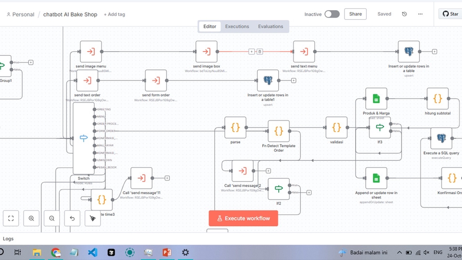Click the tidy up workflow broom icon
Image resolution: width=462 pixels, height=260 pixels.
tap(92, 218)
